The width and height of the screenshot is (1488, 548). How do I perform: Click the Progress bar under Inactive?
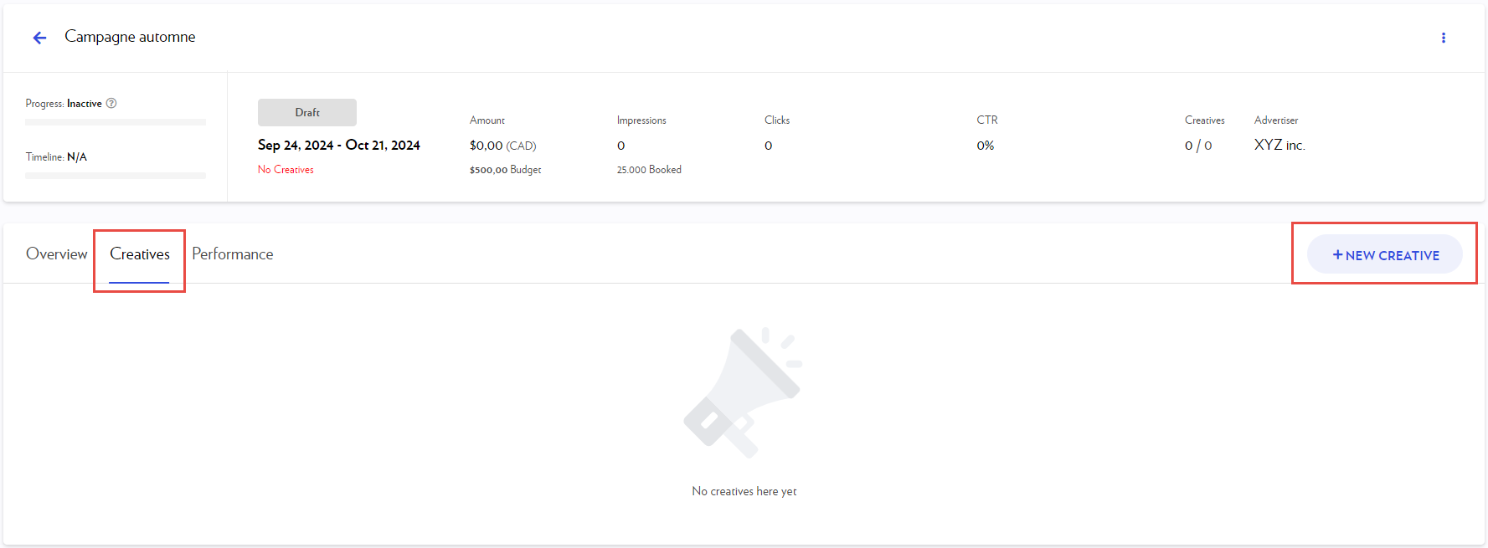click(x=116, y=122)
